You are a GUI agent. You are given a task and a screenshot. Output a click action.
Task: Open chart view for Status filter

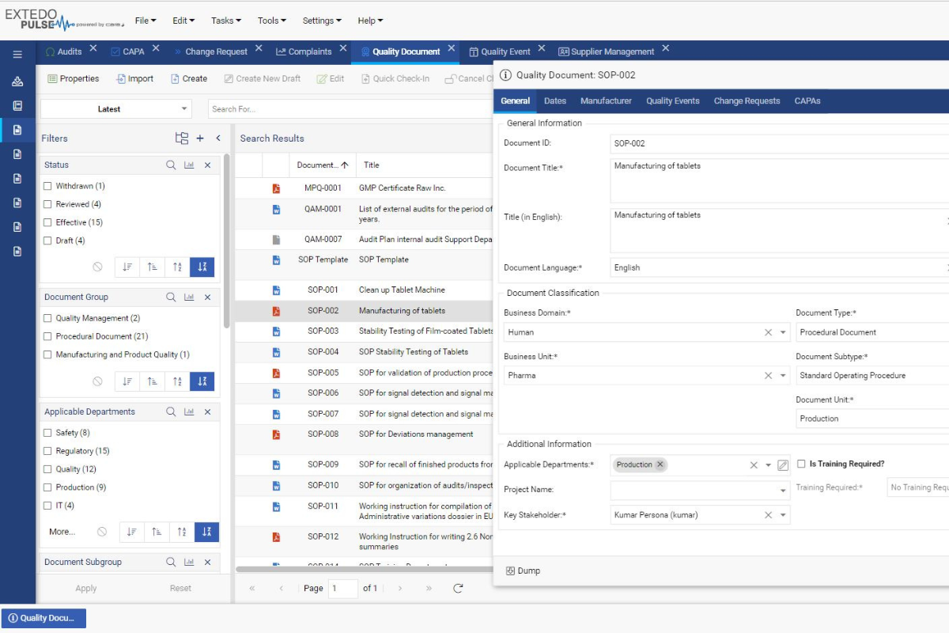click(x=189, y=165)
